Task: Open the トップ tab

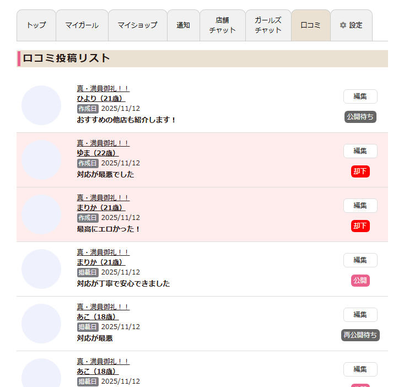Action: [x=36, y=25]
